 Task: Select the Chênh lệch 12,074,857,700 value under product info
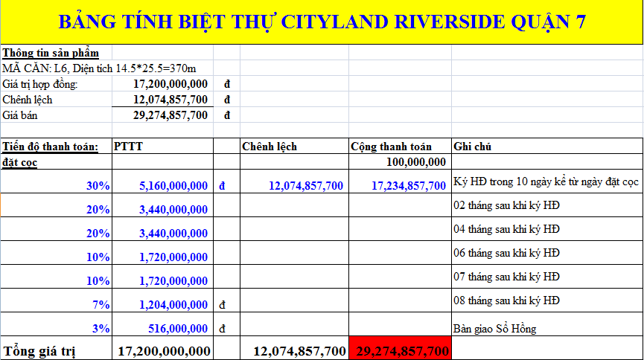pyautogui.click(x=162, y=100)
